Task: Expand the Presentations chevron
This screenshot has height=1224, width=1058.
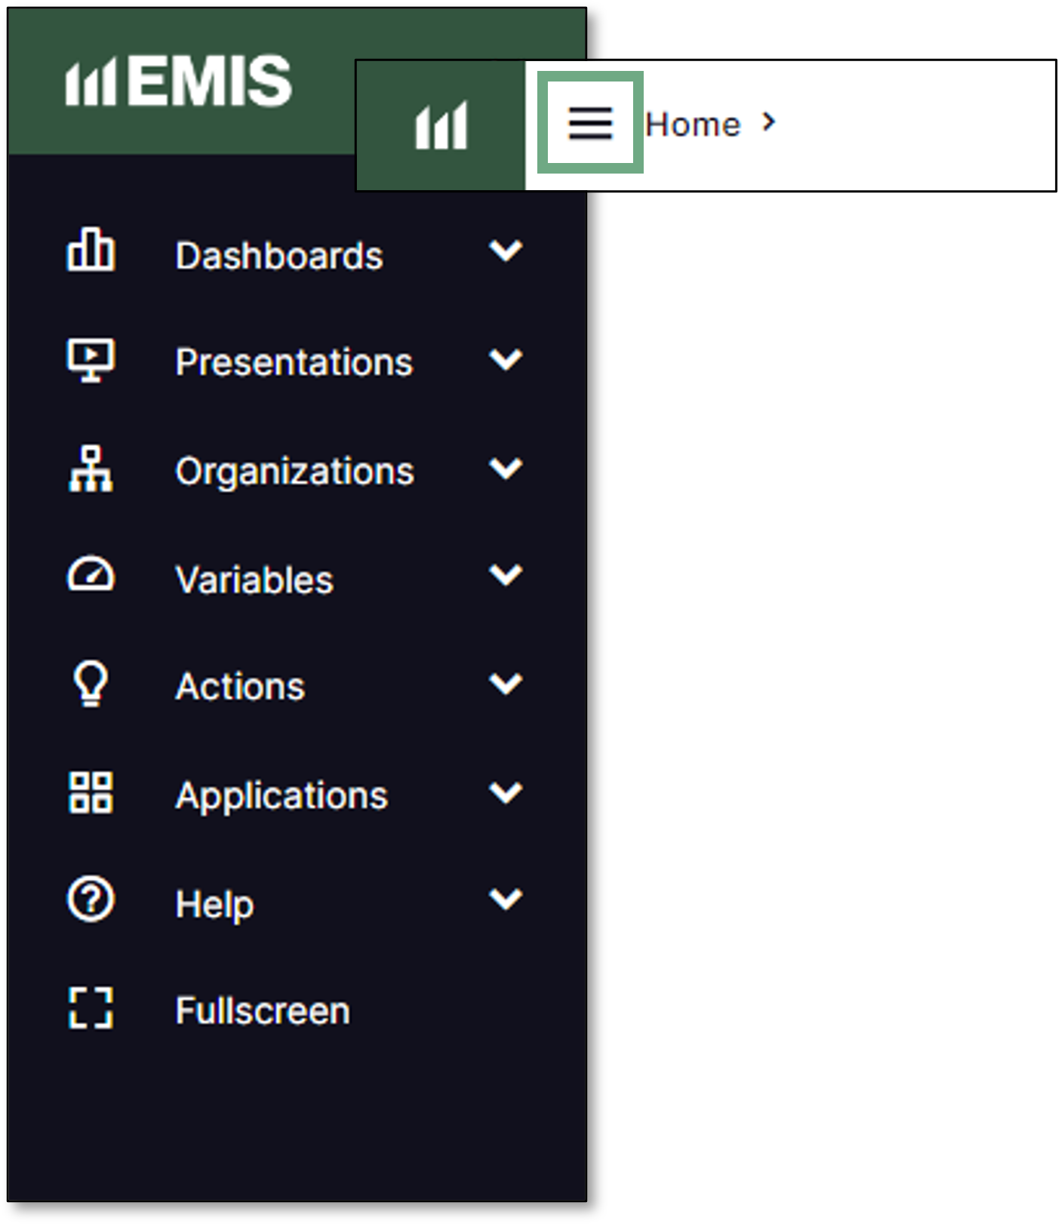Action: point(506,359)
